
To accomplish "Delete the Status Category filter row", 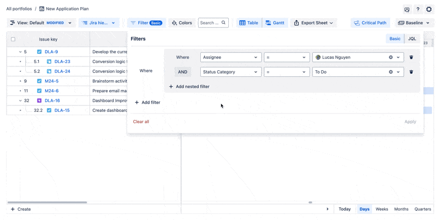I will (411, 72).
